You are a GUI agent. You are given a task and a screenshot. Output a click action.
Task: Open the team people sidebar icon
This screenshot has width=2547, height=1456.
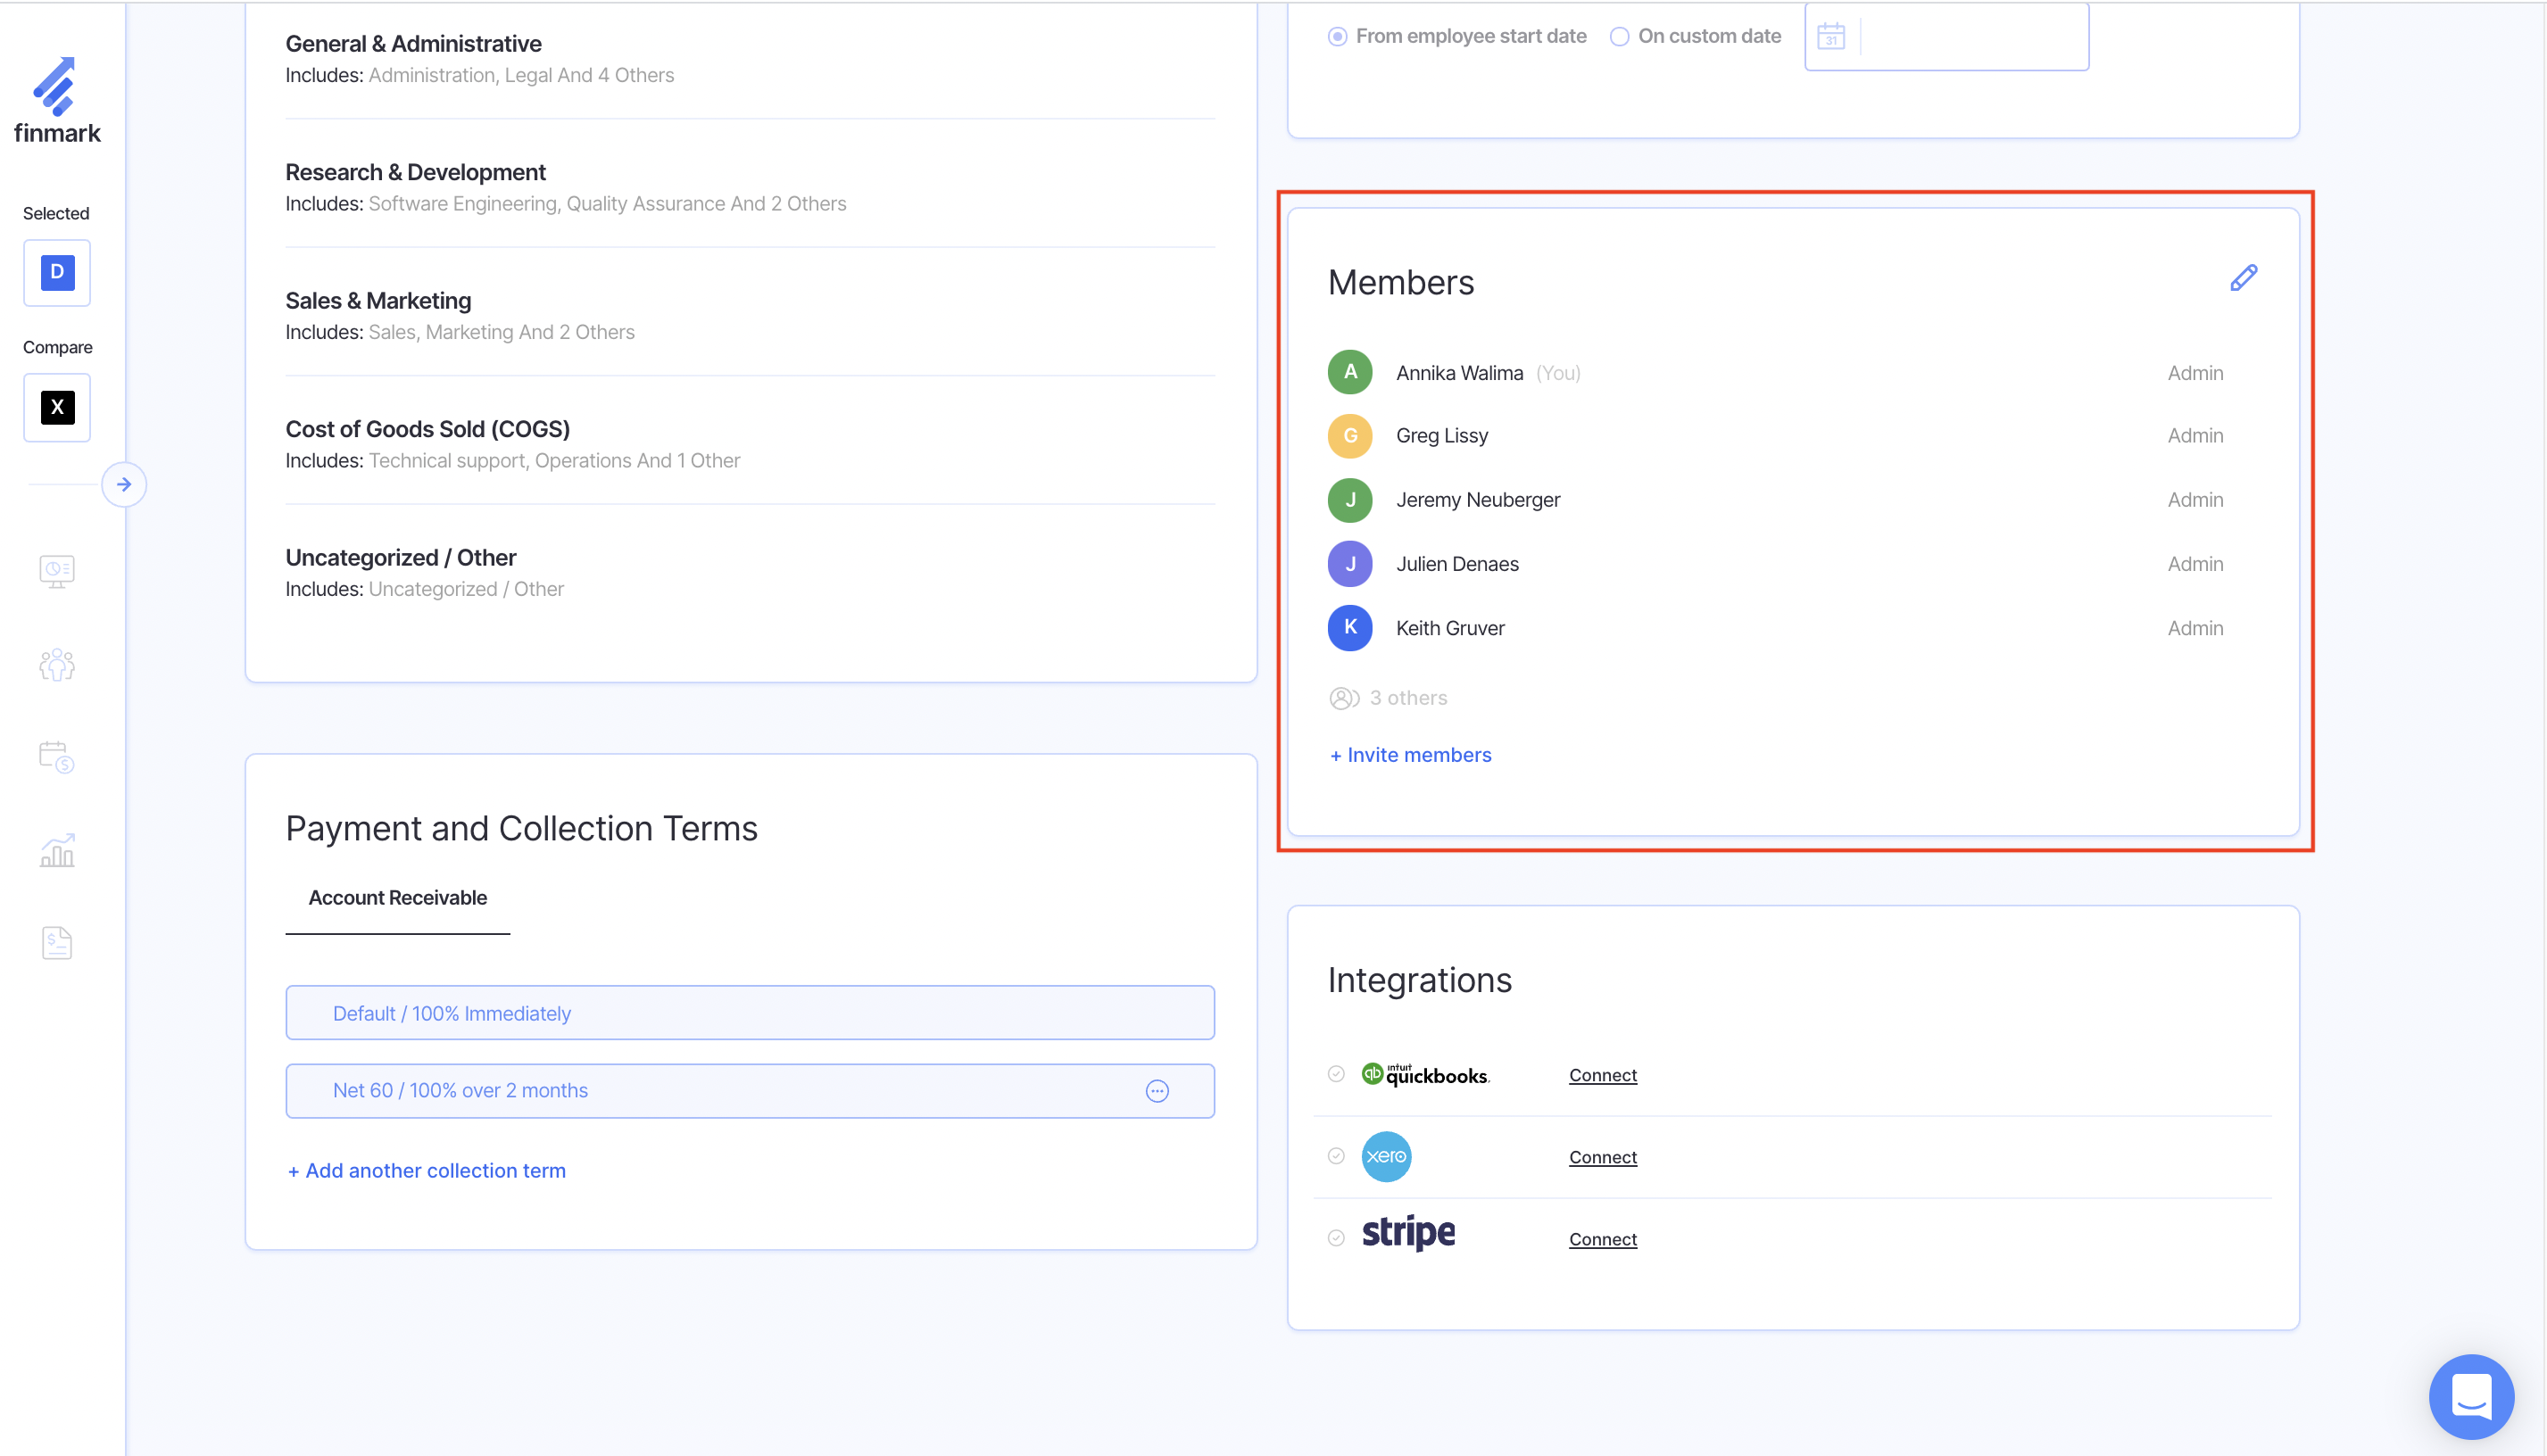[57, 664]
